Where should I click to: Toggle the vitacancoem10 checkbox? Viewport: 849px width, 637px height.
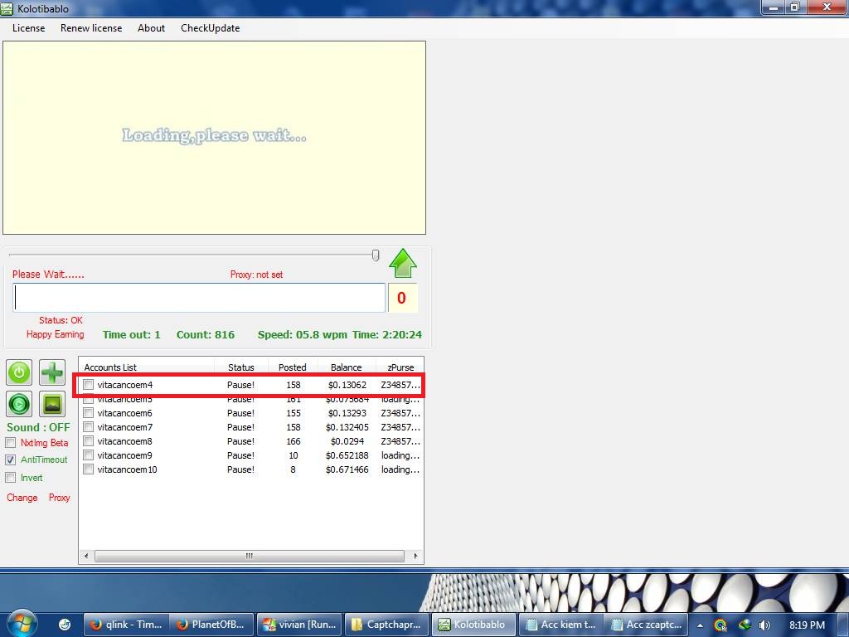coord(88,469)
